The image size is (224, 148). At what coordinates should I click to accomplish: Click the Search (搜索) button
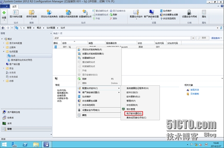[203, 38]
